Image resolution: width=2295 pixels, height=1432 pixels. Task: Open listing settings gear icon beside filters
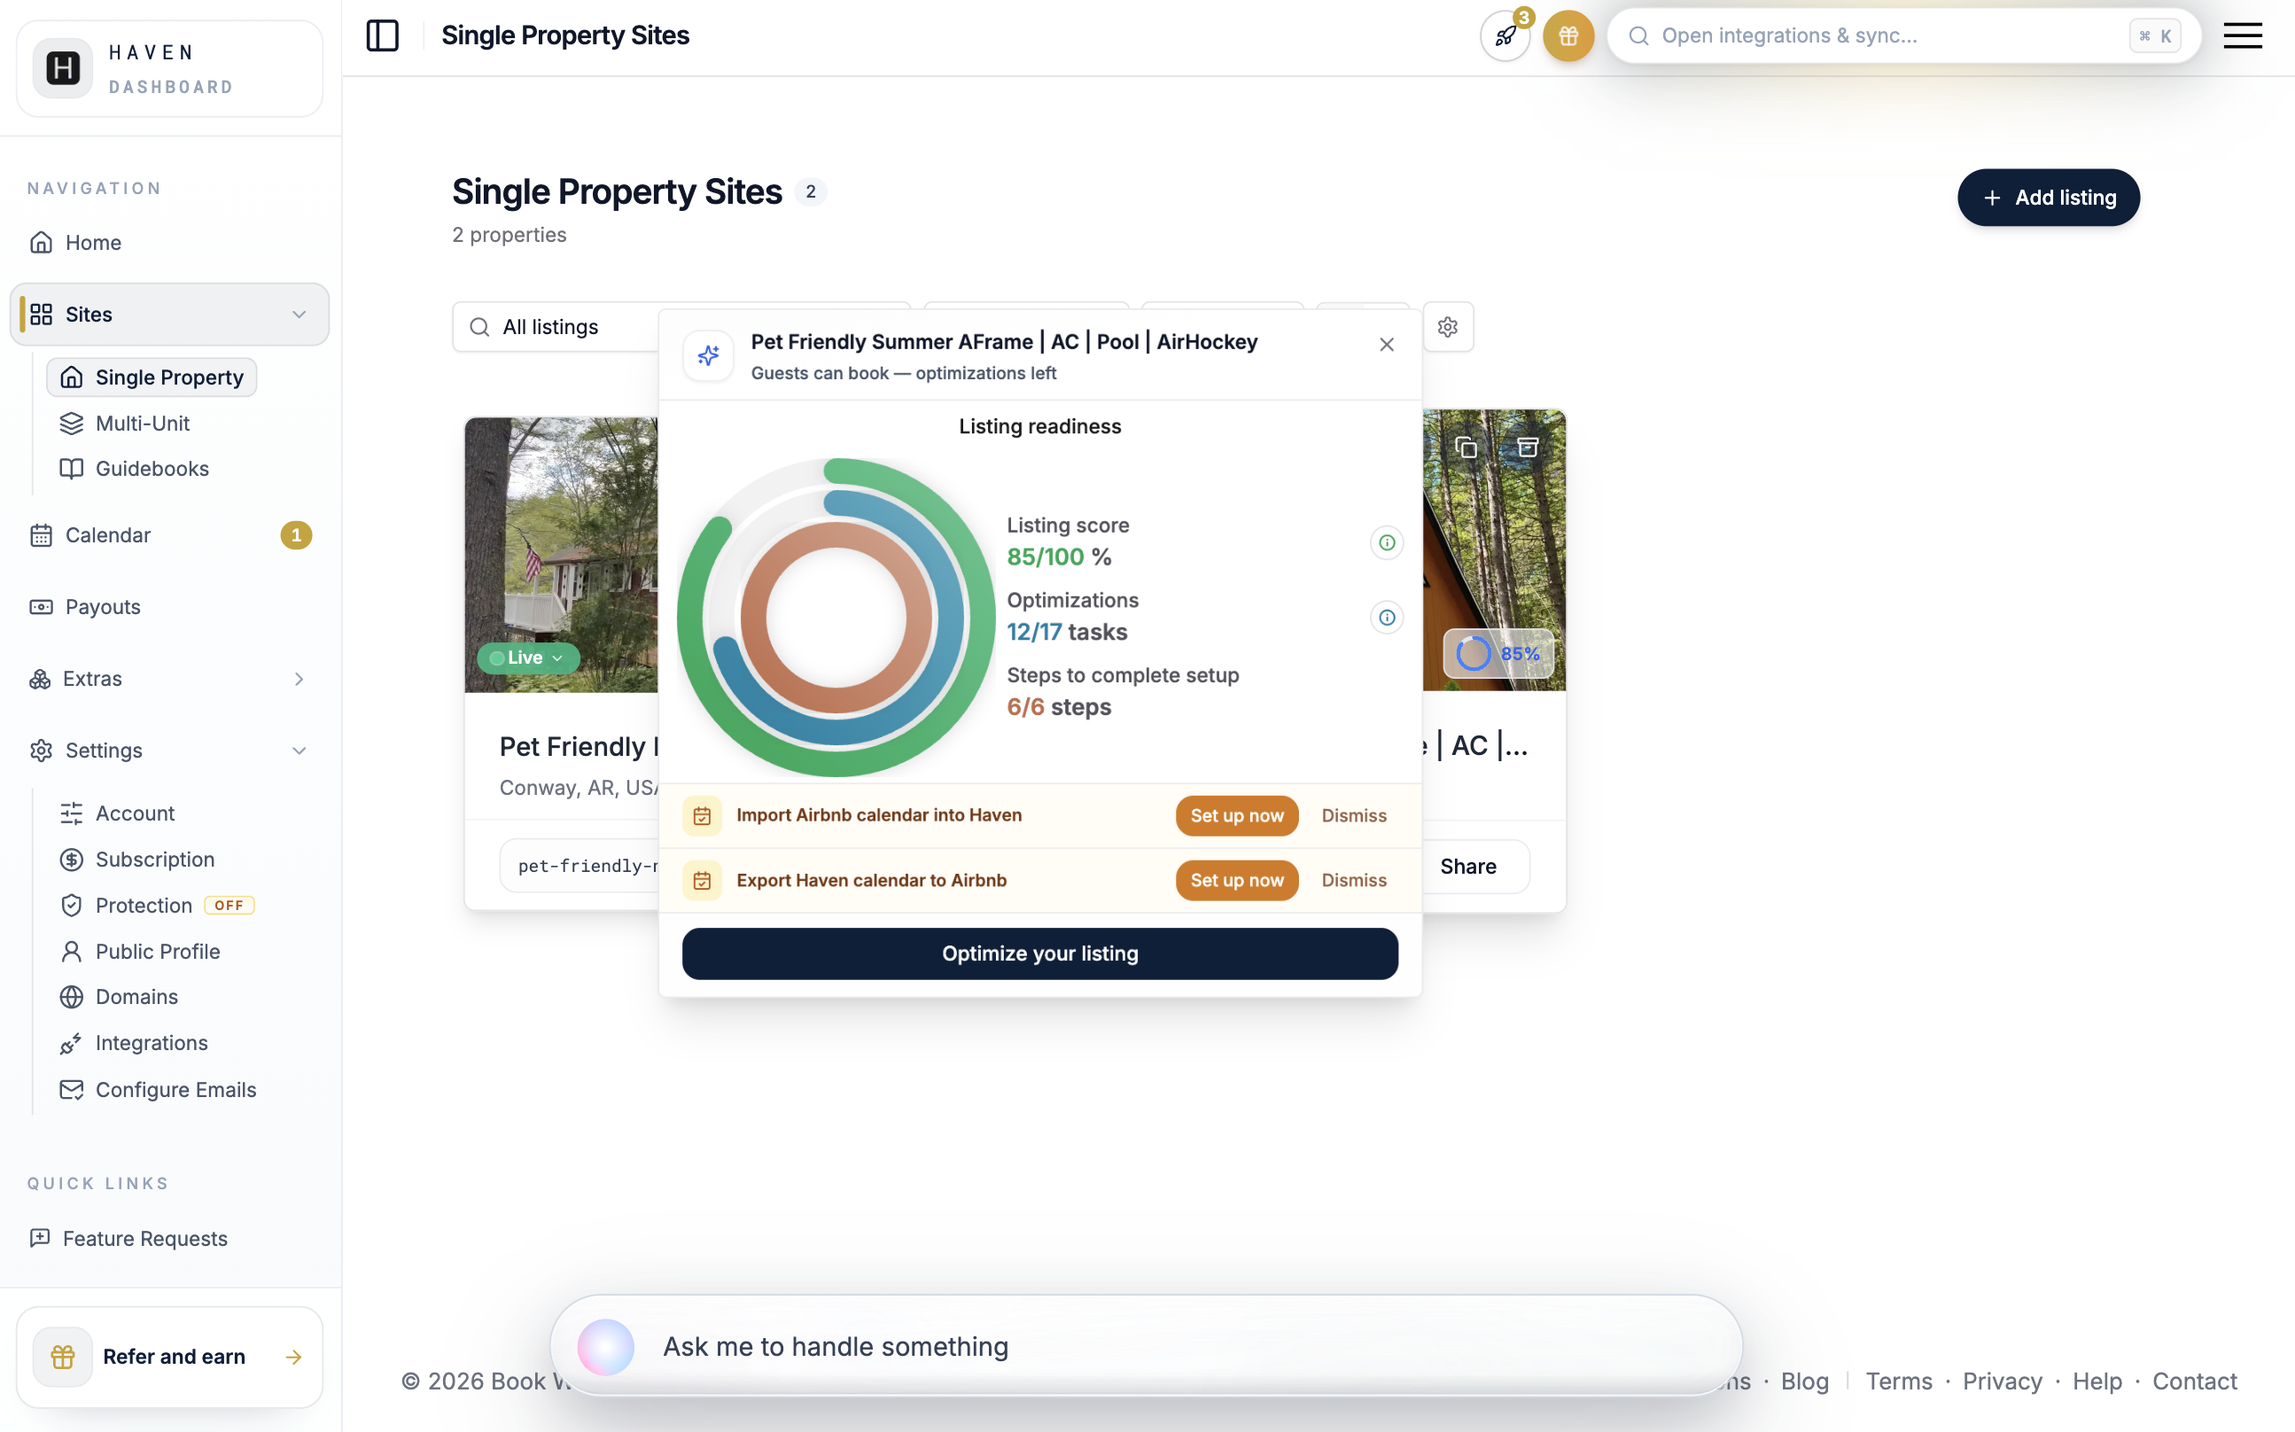click(x=1448, y=327)
